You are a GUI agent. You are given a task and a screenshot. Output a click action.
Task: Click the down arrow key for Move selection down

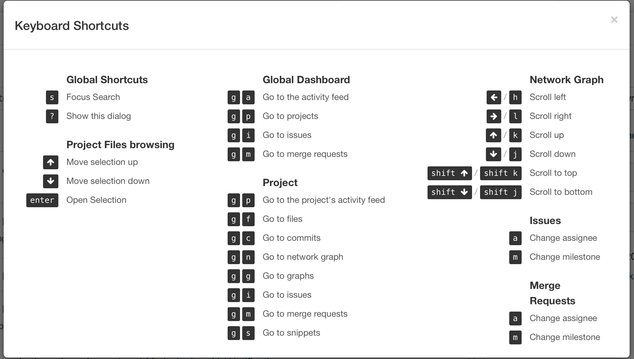click(51, 181)
